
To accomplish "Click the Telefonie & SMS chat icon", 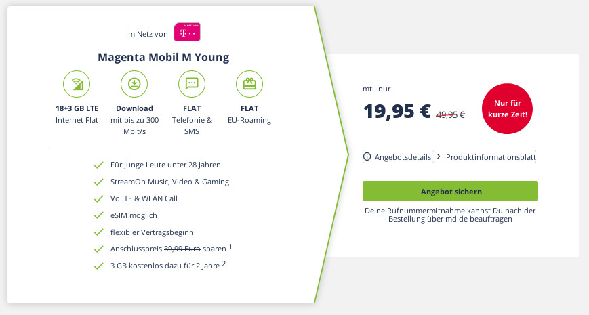I will pos(191,84).
